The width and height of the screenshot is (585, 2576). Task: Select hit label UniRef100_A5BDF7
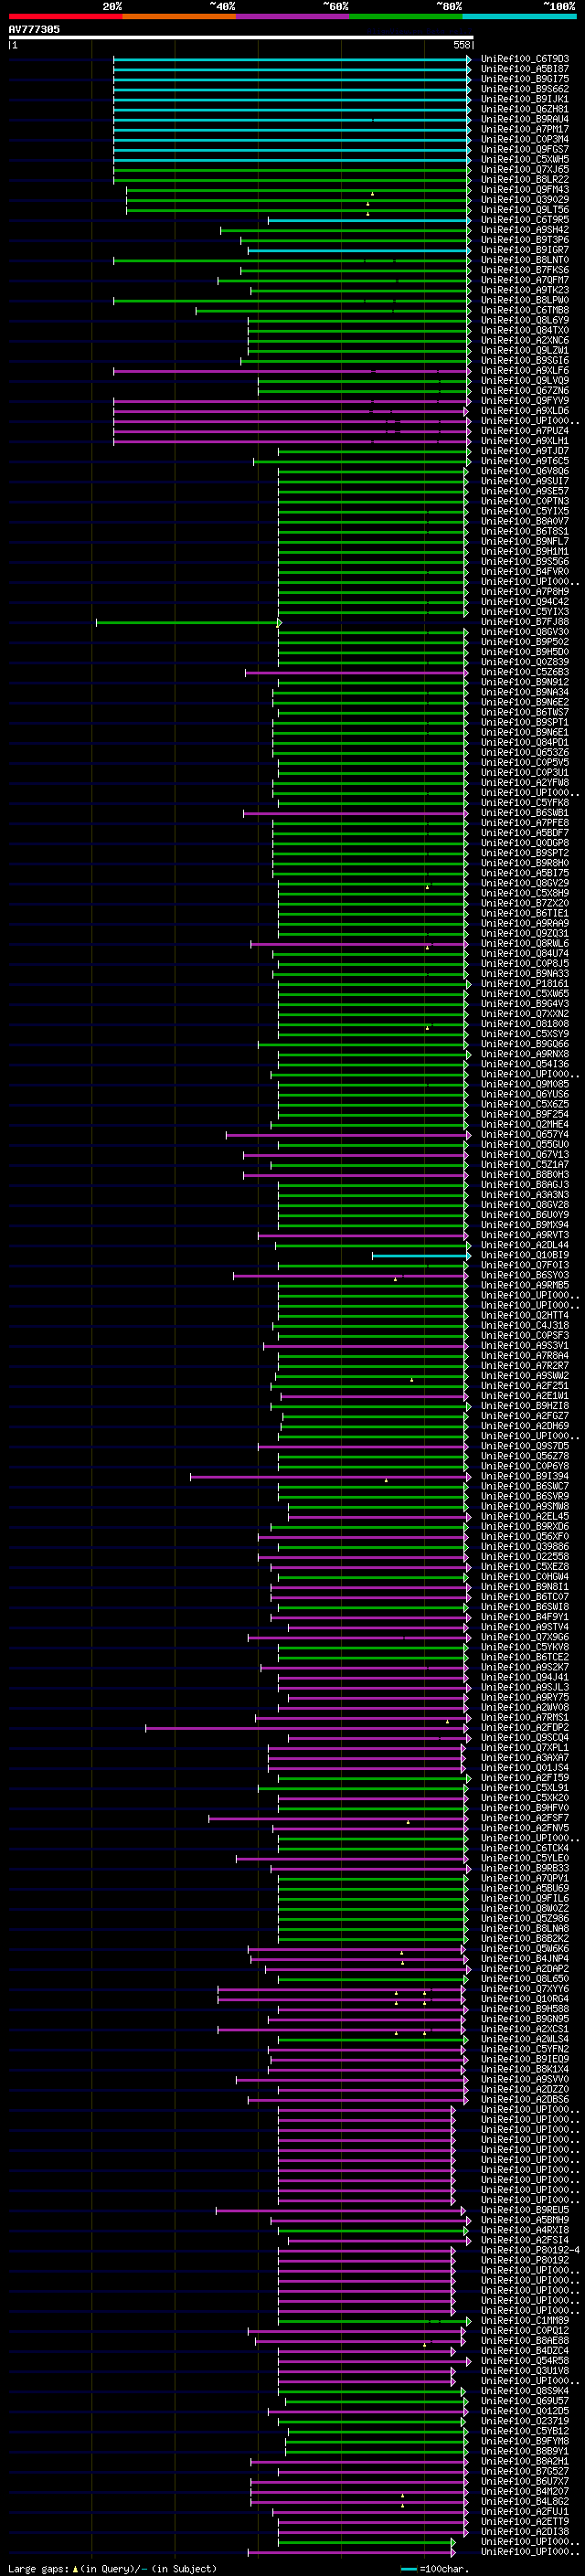(525, 832)
